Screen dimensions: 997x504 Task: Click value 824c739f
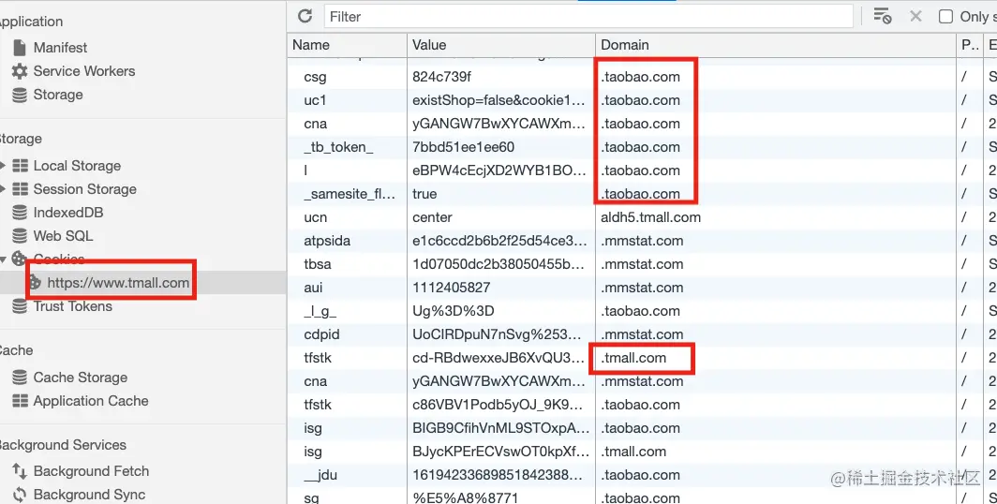click(442, 77)
